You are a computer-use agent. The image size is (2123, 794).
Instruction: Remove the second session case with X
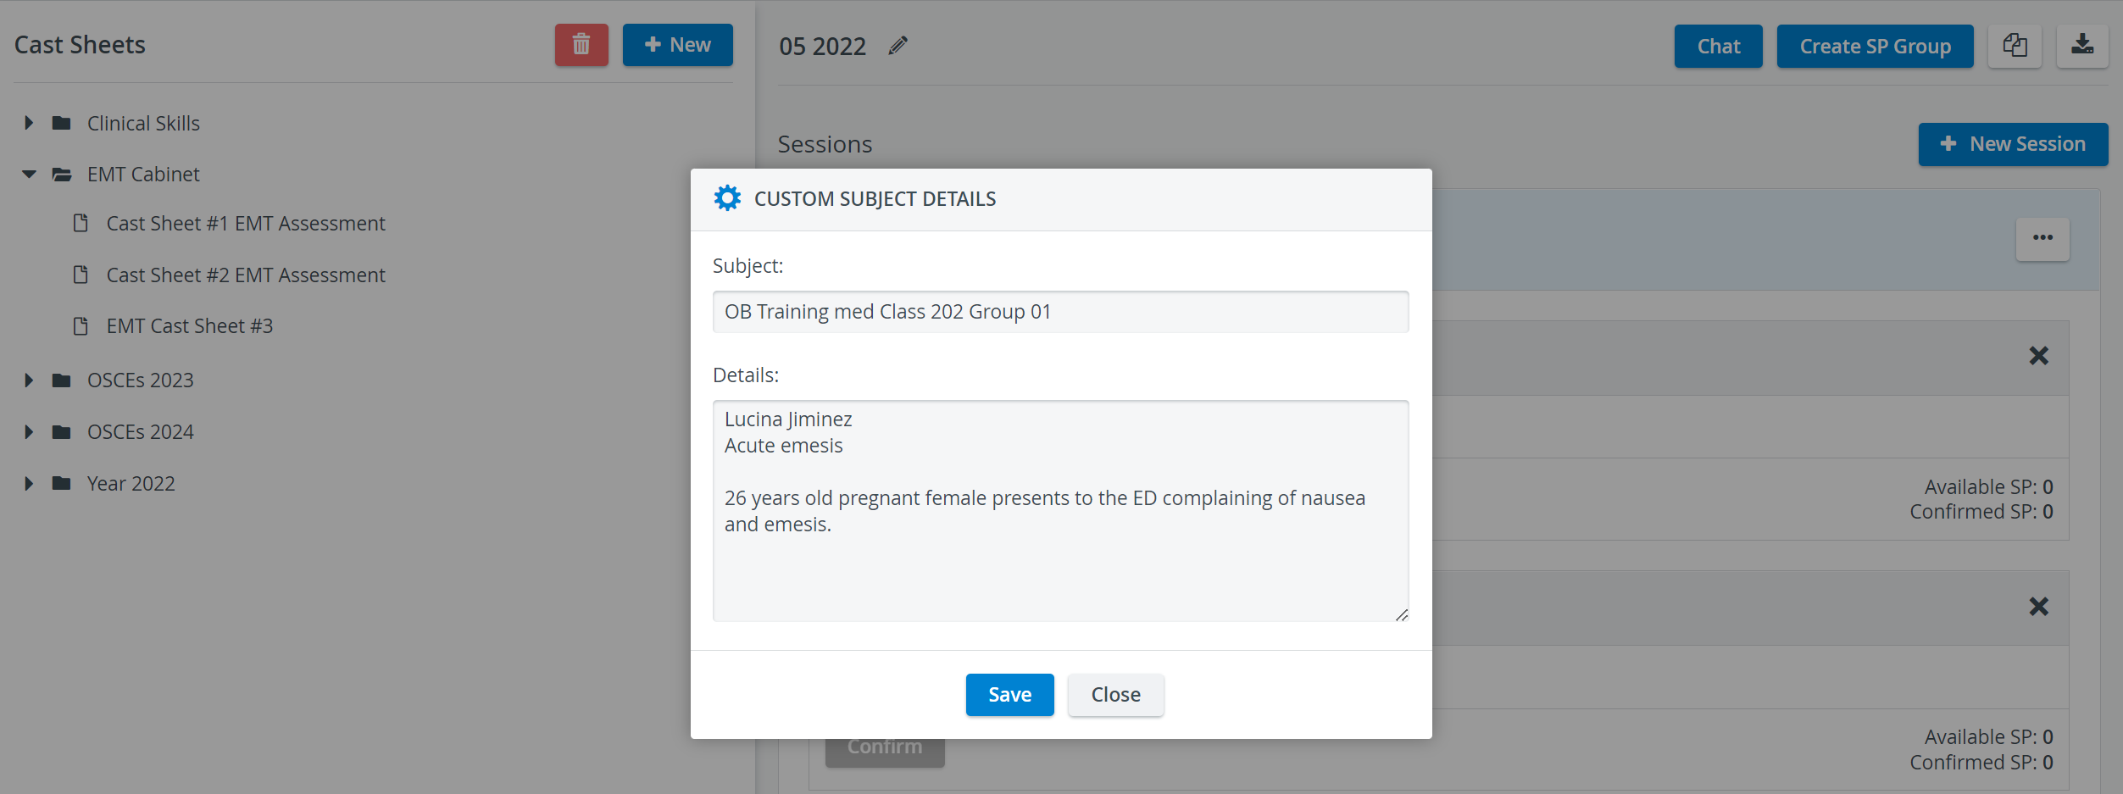[2038, 607]
